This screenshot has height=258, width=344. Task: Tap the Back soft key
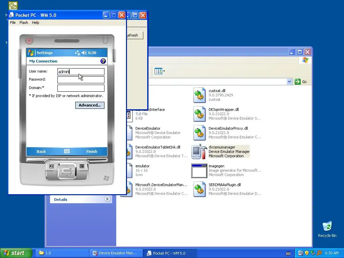coord(41,152)
